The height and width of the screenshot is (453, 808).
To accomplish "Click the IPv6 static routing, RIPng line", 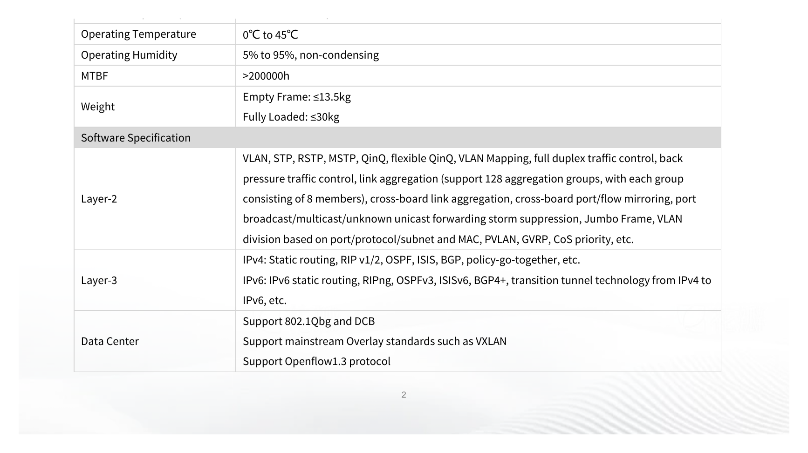I will point(477,280).
